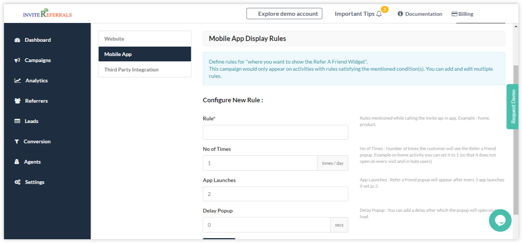Click the No of Times input field
Image resolution: width=522 pixels, height=243 pixels.
point(260,163)
